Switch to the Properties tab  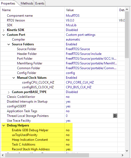coord(8,3)
